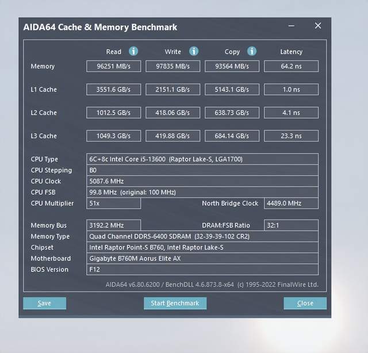Click the Memory Bus value 3192.2 MHz
368x353 pixels.
coord(114,225)
